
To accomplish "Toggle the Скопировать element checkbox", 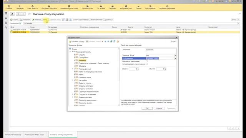I will point(75,58).
